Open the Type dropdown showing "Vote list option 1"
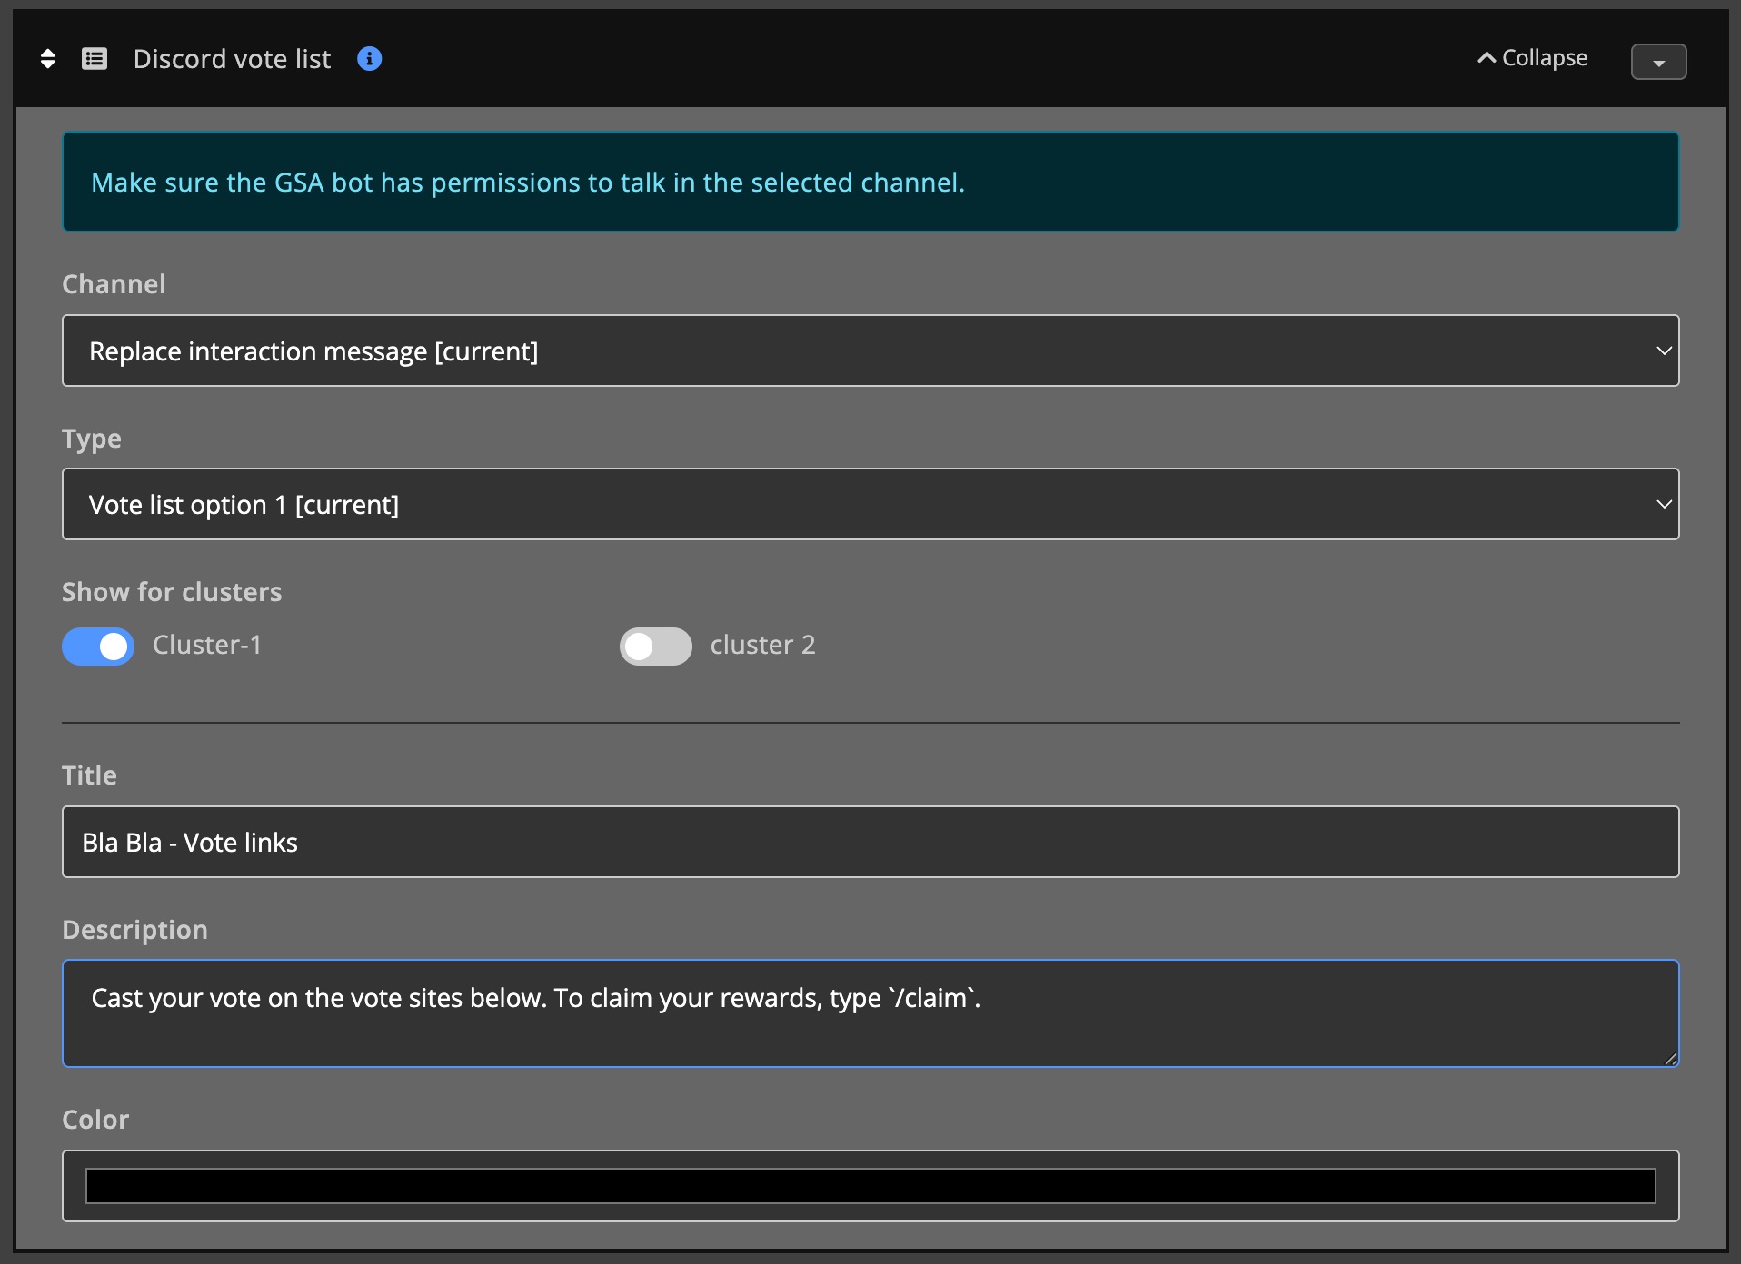The width and height of the screenshot is (1741, 1264). (870, 504)
